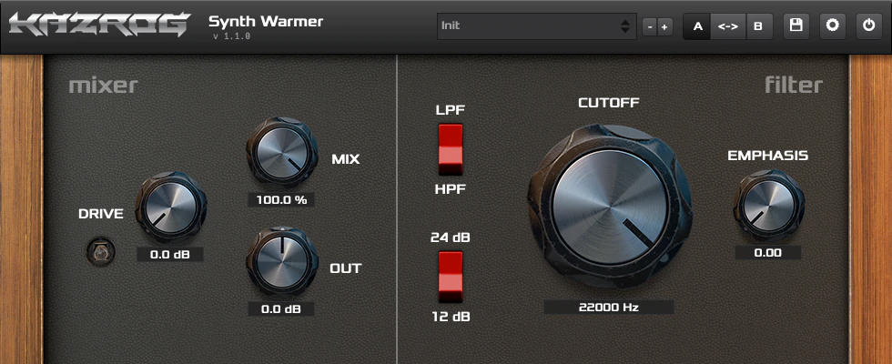Viewport: 892px width, 364px height.
Task: Click the Out 0.0 dB value field
Action: 281,308
